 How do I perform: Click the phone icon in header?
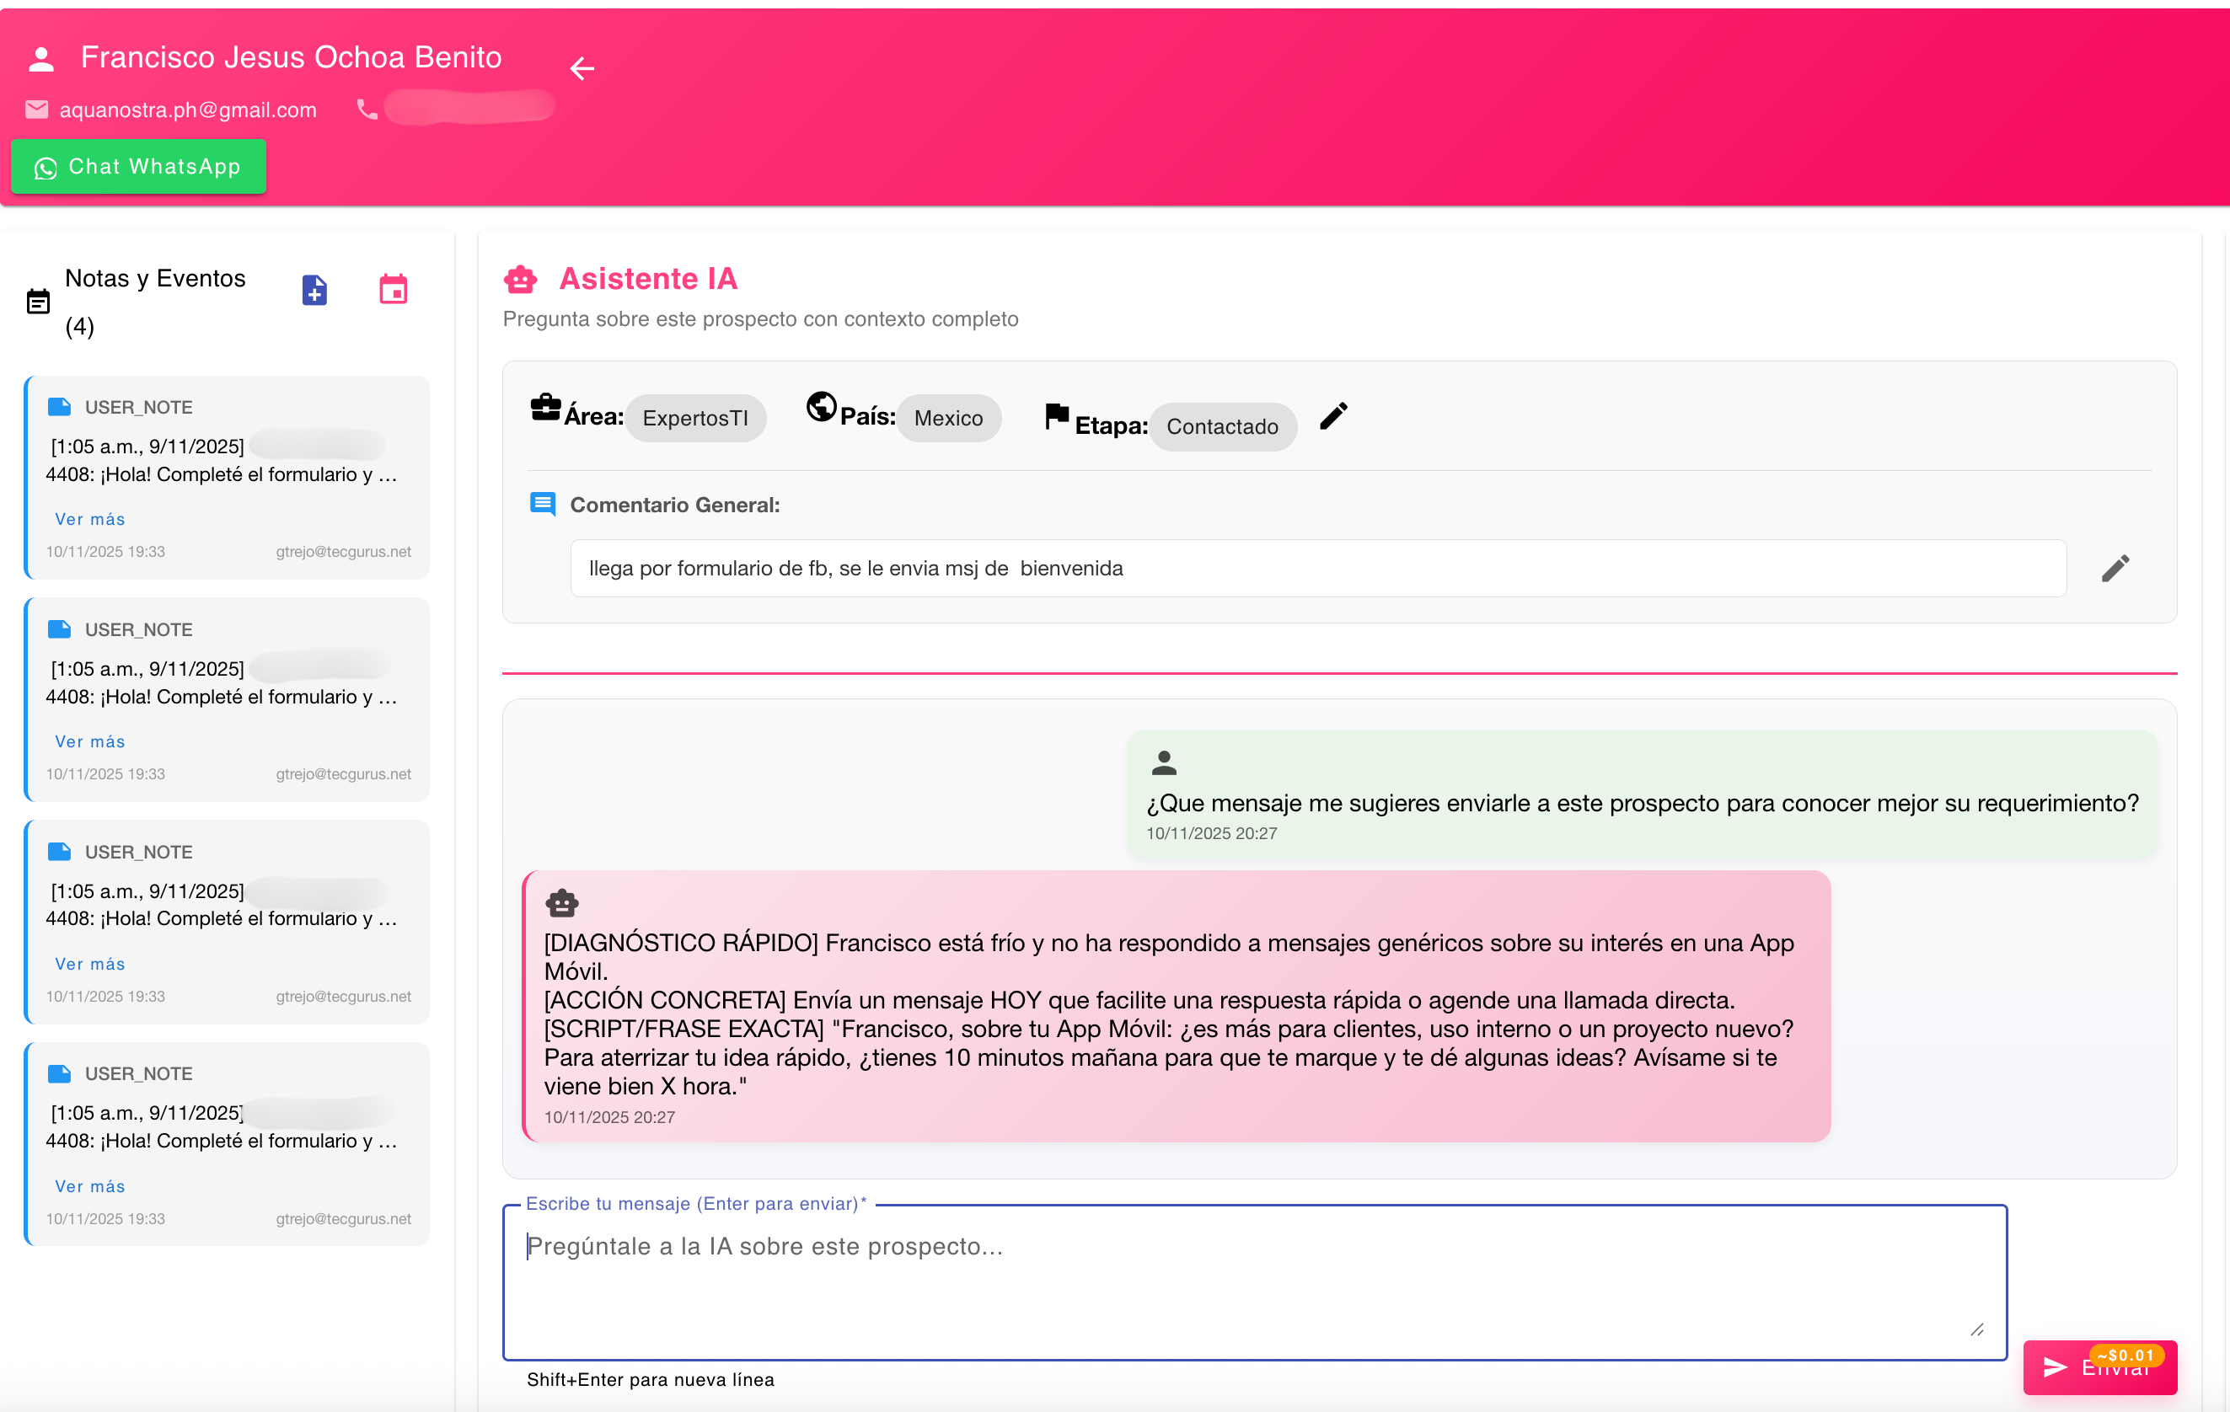[367, 110]
